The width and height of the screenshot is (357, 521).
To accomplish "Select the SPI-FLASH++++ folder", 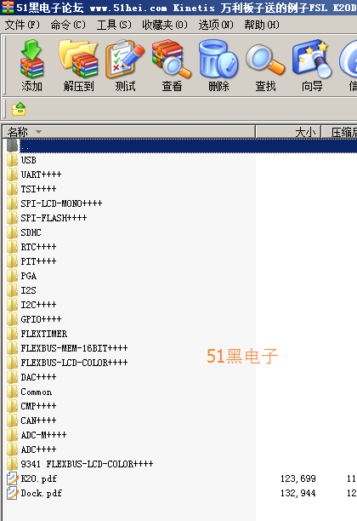I will (x=54, y=218).
